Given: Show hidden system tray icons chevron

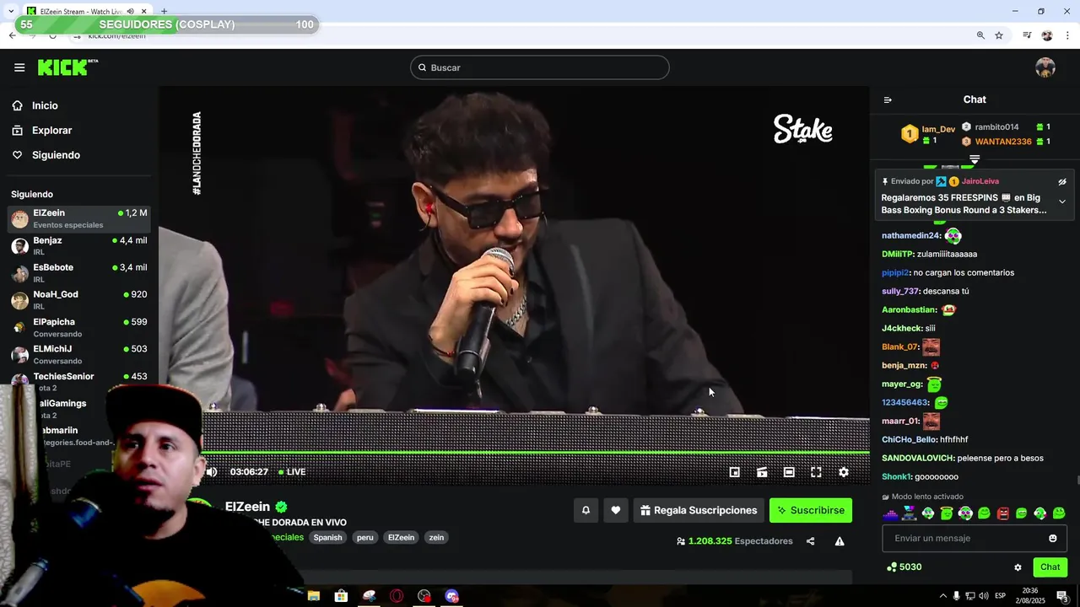Looking at the screenshot, I should [x=943, y=596].
